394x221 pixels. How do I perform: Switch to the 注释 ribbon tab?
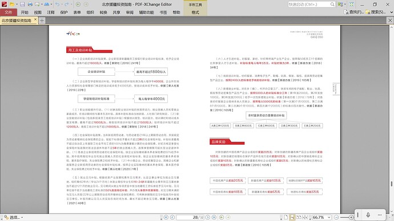[x=51, y=13]
